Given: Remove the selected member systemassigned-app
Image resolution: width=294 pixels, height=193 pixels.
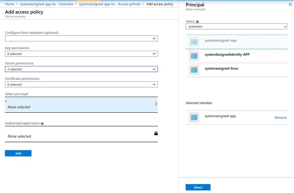Looking at the screenshot, I should tap(281, 117).
